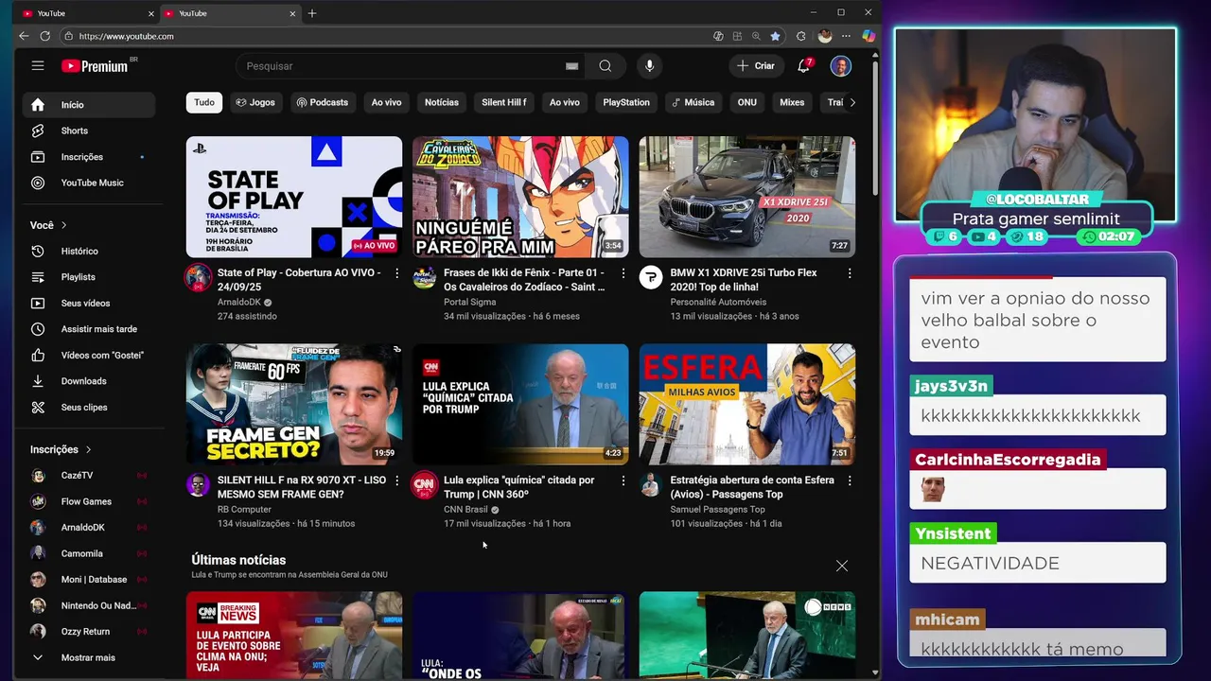
Task: Open YouTube account avatar menu
Action: 840,66
